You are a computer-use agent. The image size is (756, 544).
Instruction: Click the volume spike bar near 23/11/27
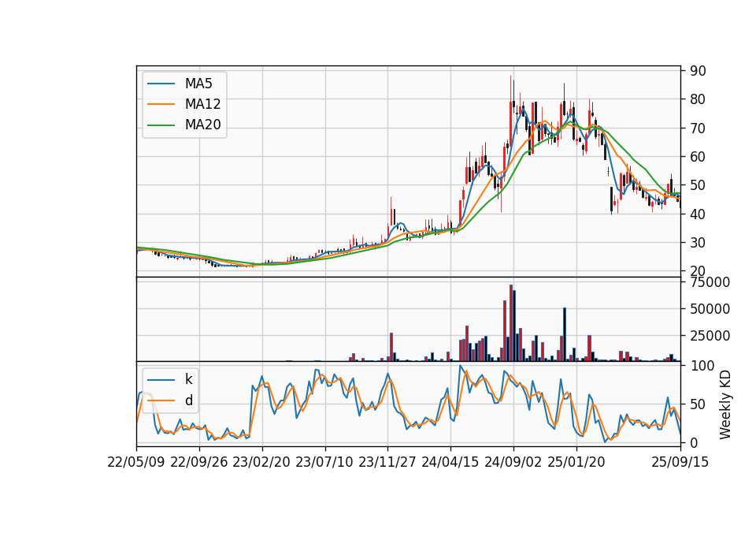(x=391, y=347)
